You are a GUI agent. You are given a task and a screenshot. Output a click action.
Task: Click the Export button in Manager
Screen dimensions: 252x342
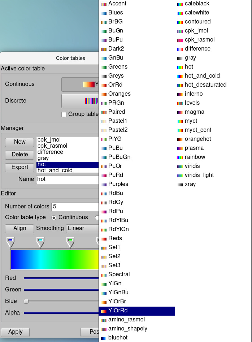[x=19, y=167]
